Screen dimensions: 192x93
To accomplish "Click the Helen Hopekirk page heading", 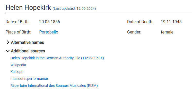I will tap(28, 7).
